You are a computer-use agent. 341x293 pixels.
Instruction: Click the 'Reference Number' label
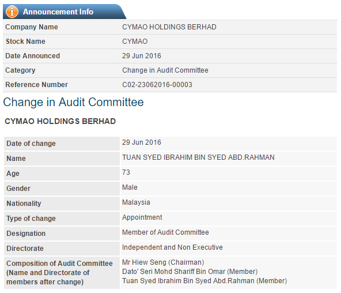pos(36,85)
